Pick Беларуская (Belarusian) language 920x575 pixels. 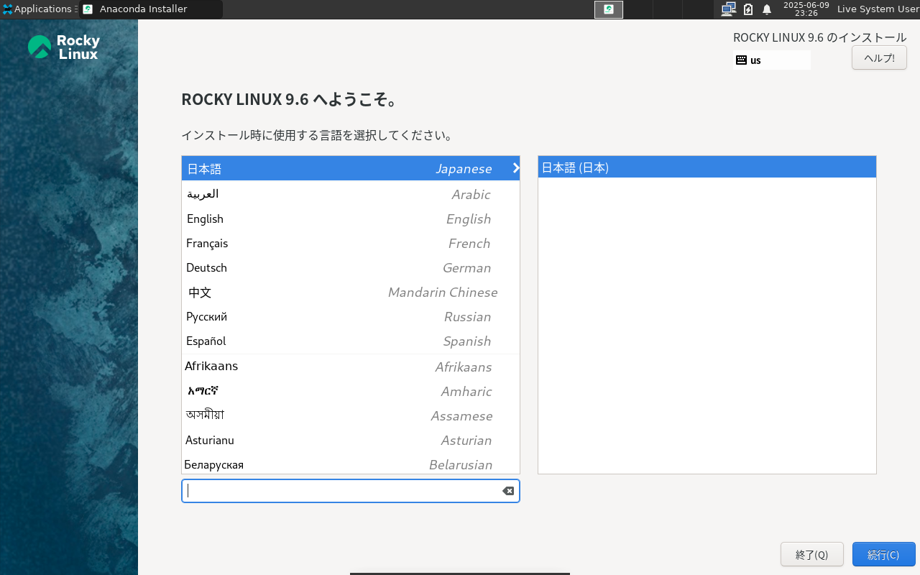tap(351, 464)
